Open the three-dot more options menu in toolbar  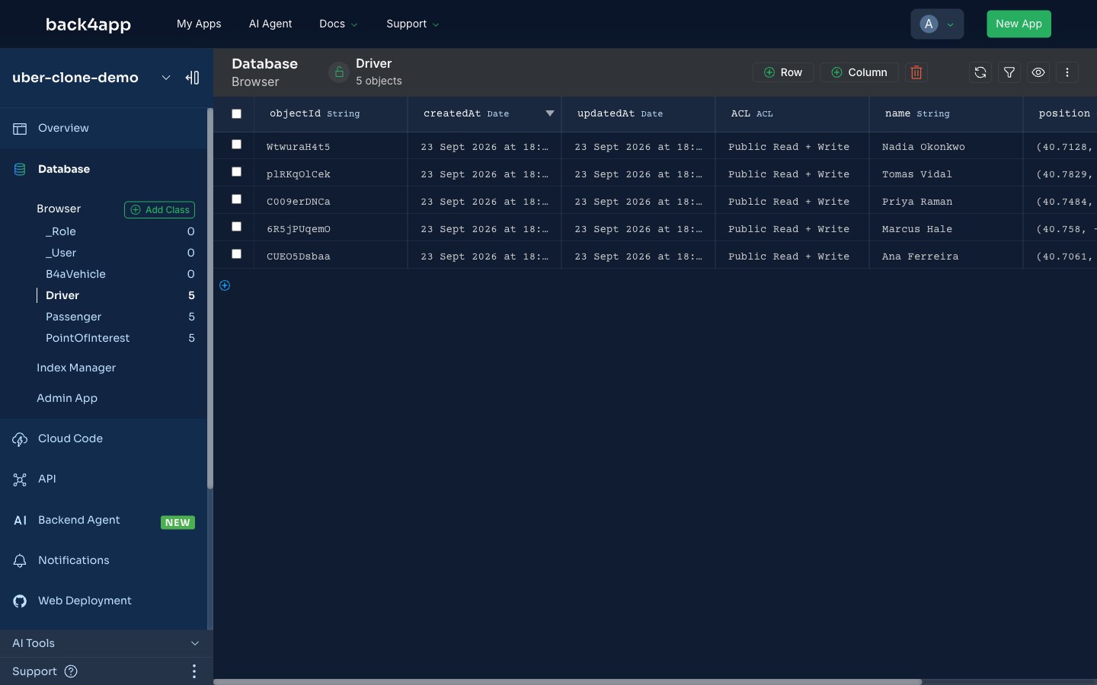click(x=1067, y=72)
